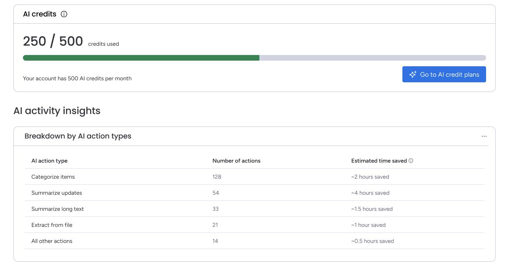Click the 21 actions count cell
The image size is (507, 265).
click(x=215, y=225)
